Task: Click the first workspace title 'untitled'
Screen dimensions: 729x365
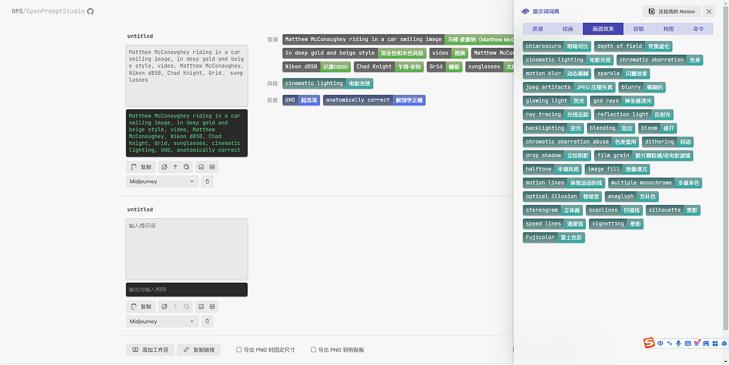Action: [x=140, y=36]
